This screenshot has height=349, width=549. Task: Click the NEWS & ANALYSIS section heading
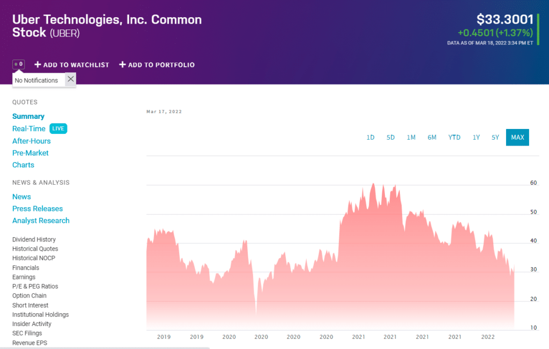pos(41,183)
